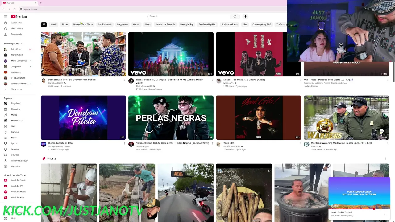Screen dimensions: 395x222
Task: Play Wardens Walleye video thumbnail
Action: (346, 117)
